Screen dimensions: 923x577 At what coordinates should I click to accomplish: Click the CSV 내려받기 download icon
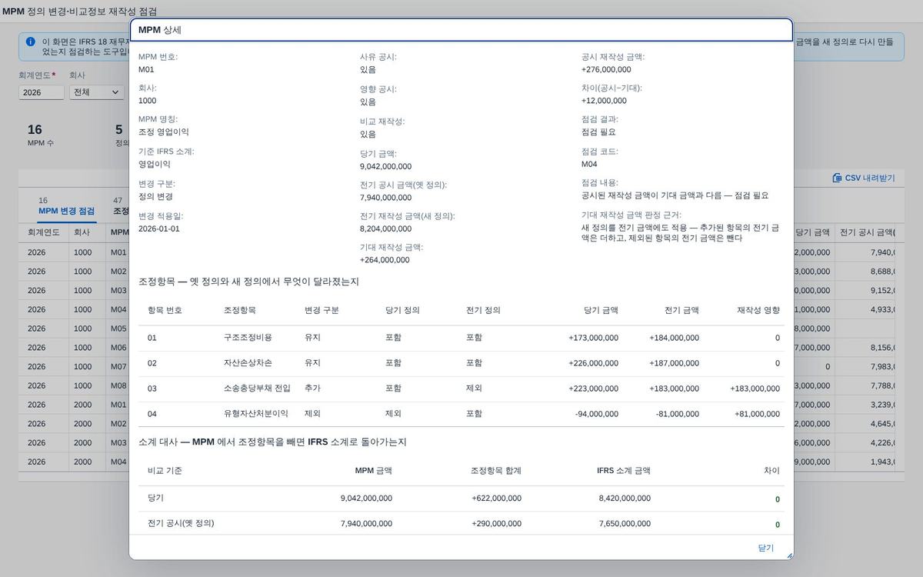837,178
